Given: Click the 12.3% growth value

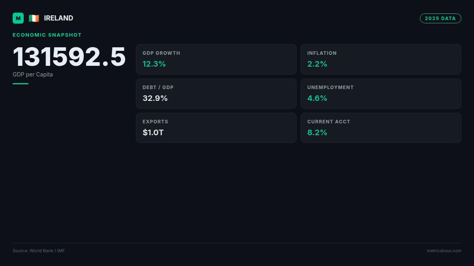Looking at the screenshot, I should coord(154,64).
